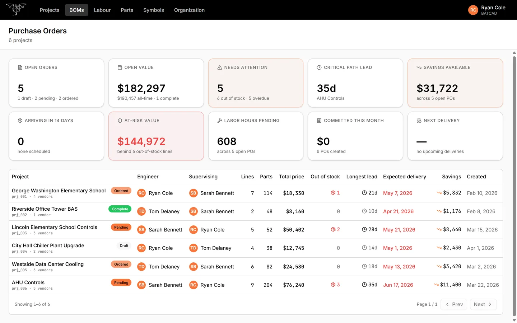Click the Prev pagination button
Screen dimensions: 517x323
(x=454, y=304)
